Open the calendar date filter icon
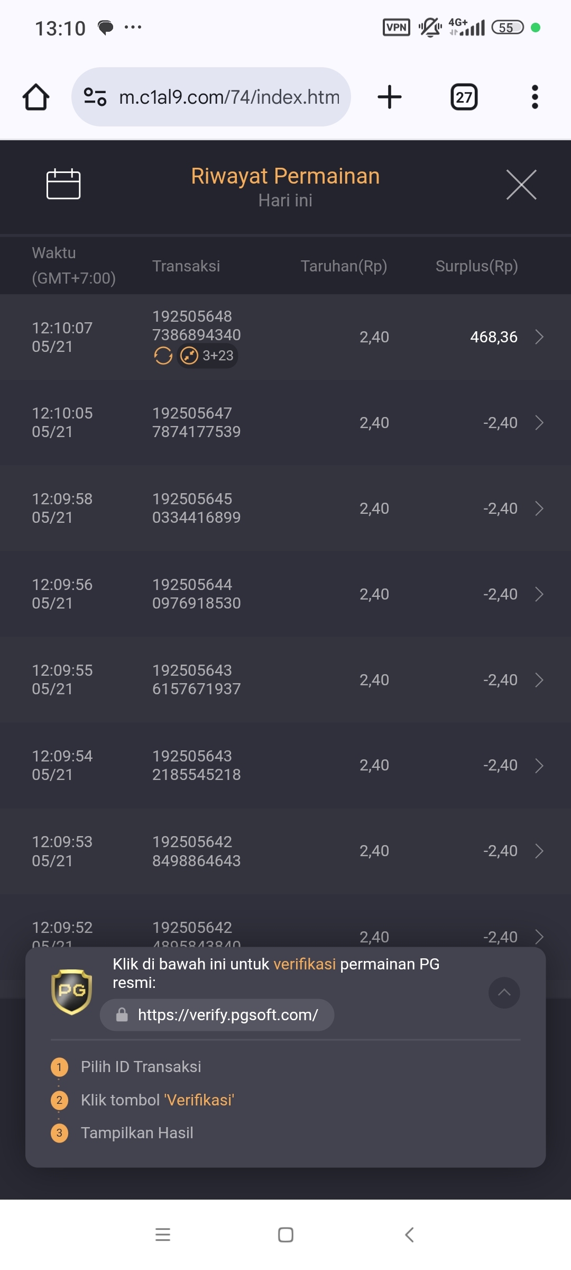This screenshot has height=1270, width=571. click(x=63, y=184)
